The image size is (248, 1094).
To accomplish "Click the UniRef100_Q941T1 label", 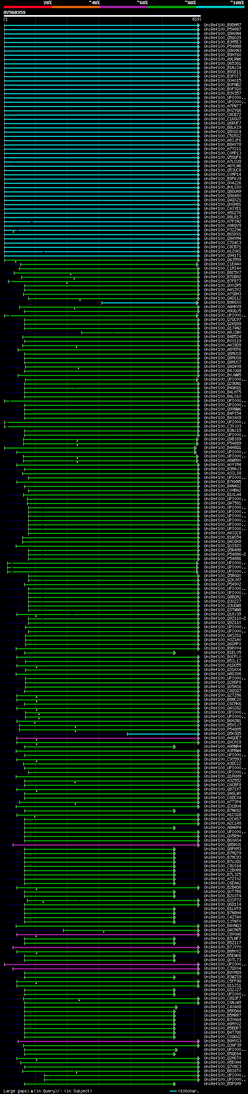I will tap(222, 256).
